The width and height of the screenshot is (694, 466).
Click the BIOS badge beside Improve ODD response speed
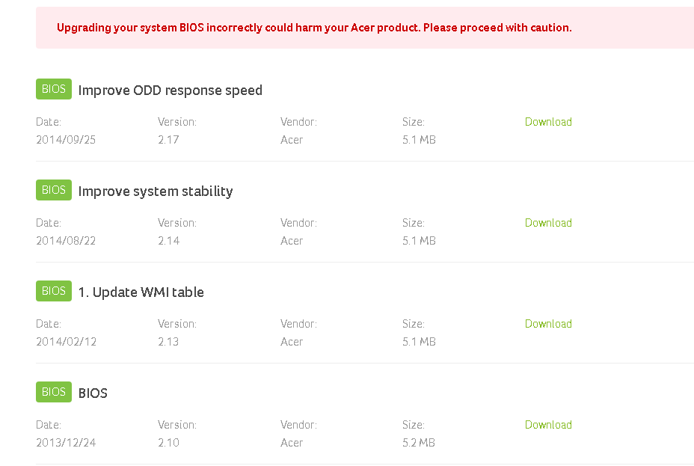pyautogui.click(x=53, y=89)
